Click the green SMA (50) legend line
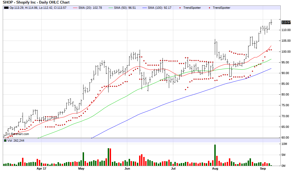This screenshot has height=177, width=292. pyautogui.click(x=111, y=8)
